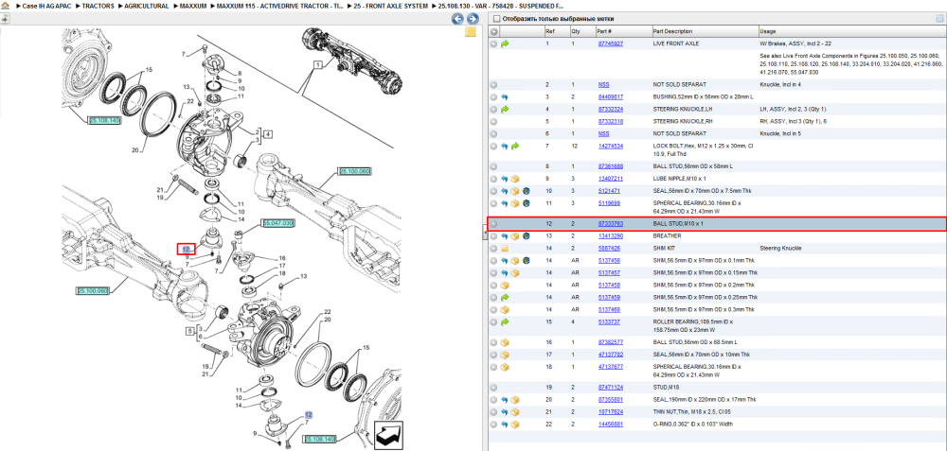Click the icon at the parts panel's right corner

coord(939,19)
